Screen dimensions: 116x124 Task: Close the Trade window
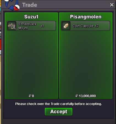point(112,5)
